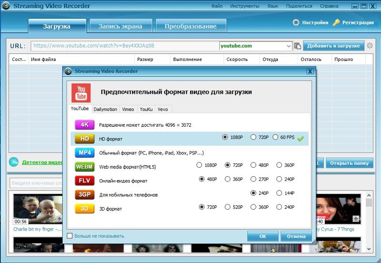
Task: Click the Добавить к загрузке button
Action: (x=334, y=46)
